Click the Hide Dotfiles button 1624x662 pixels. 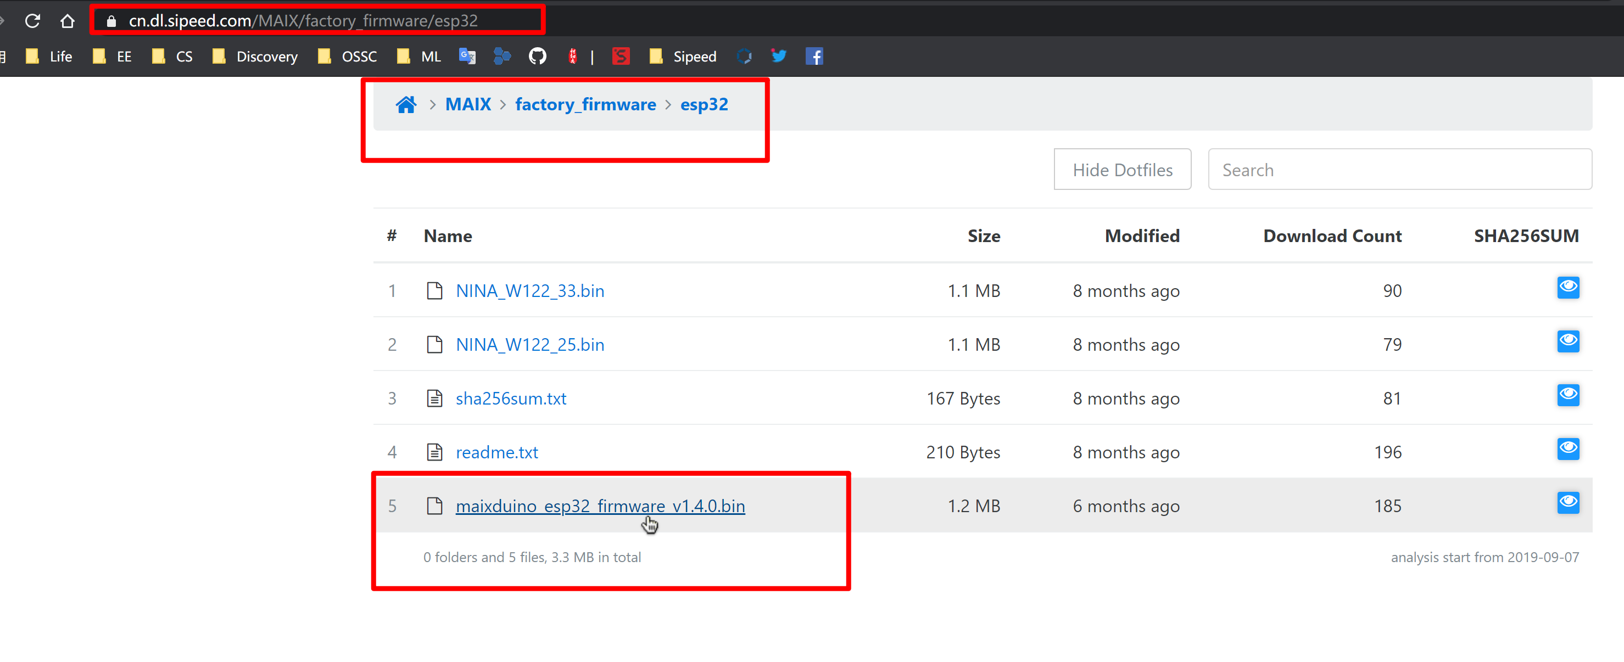[x=1122, y=170]
